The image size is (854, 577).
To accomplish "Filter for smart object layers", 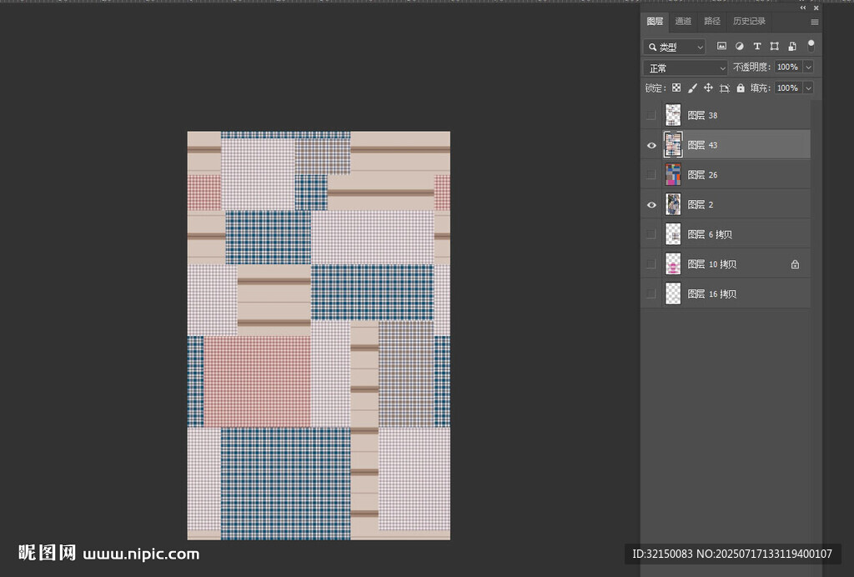I will point(791,47).
